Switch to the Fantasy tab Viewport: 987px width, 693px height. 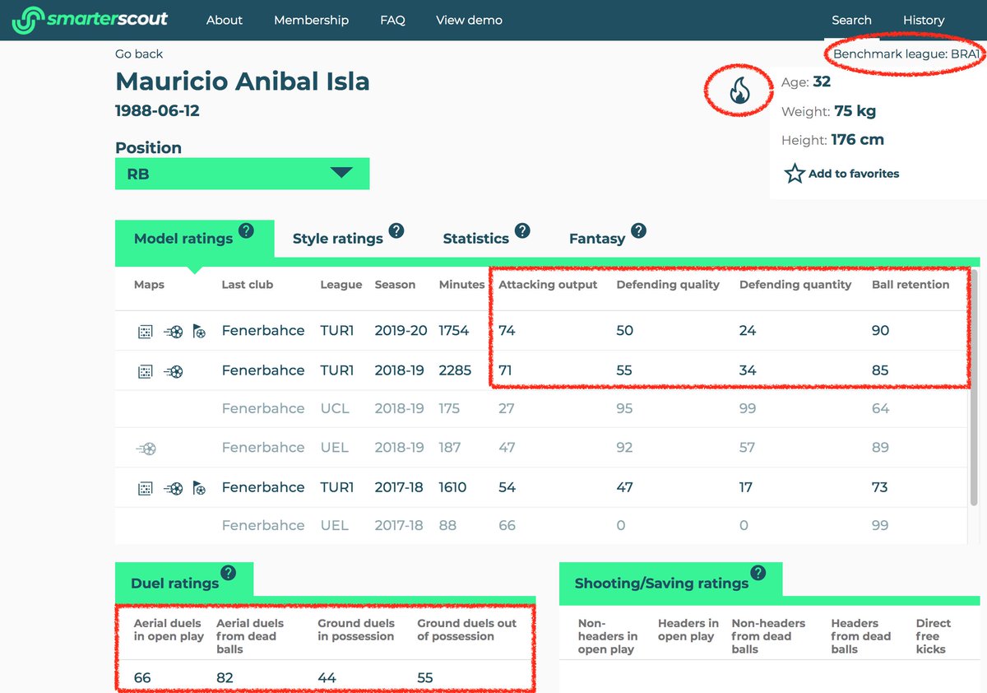point(597,239)
